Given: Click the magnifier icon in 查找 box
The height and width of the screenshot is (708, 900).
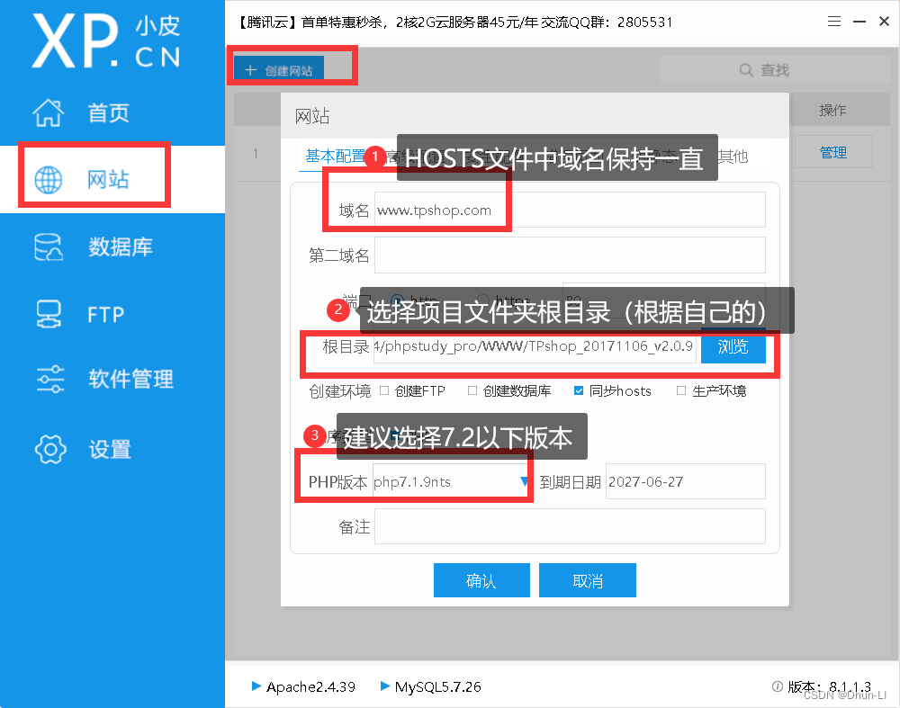Looking at the screenshot, I should coord(745,70).
